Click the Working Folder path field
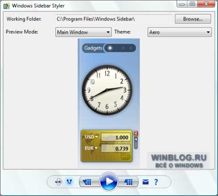Image resolution: width=218 pixels, height=196 pixels. 113,19
